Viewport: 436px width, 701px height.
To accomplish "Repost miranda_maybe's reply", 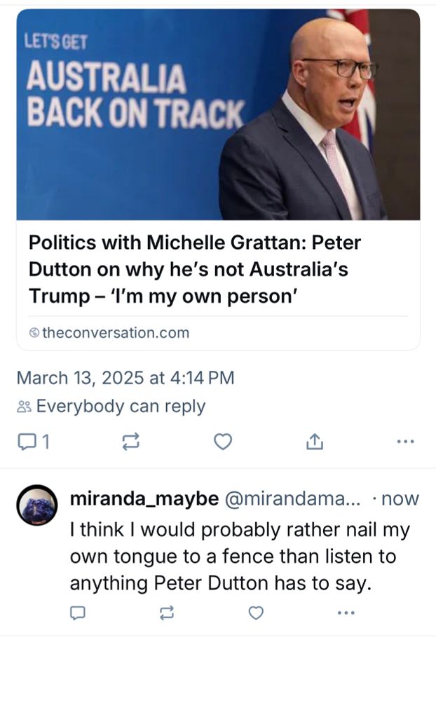I will pyautogui.click(x=167, y=613).
